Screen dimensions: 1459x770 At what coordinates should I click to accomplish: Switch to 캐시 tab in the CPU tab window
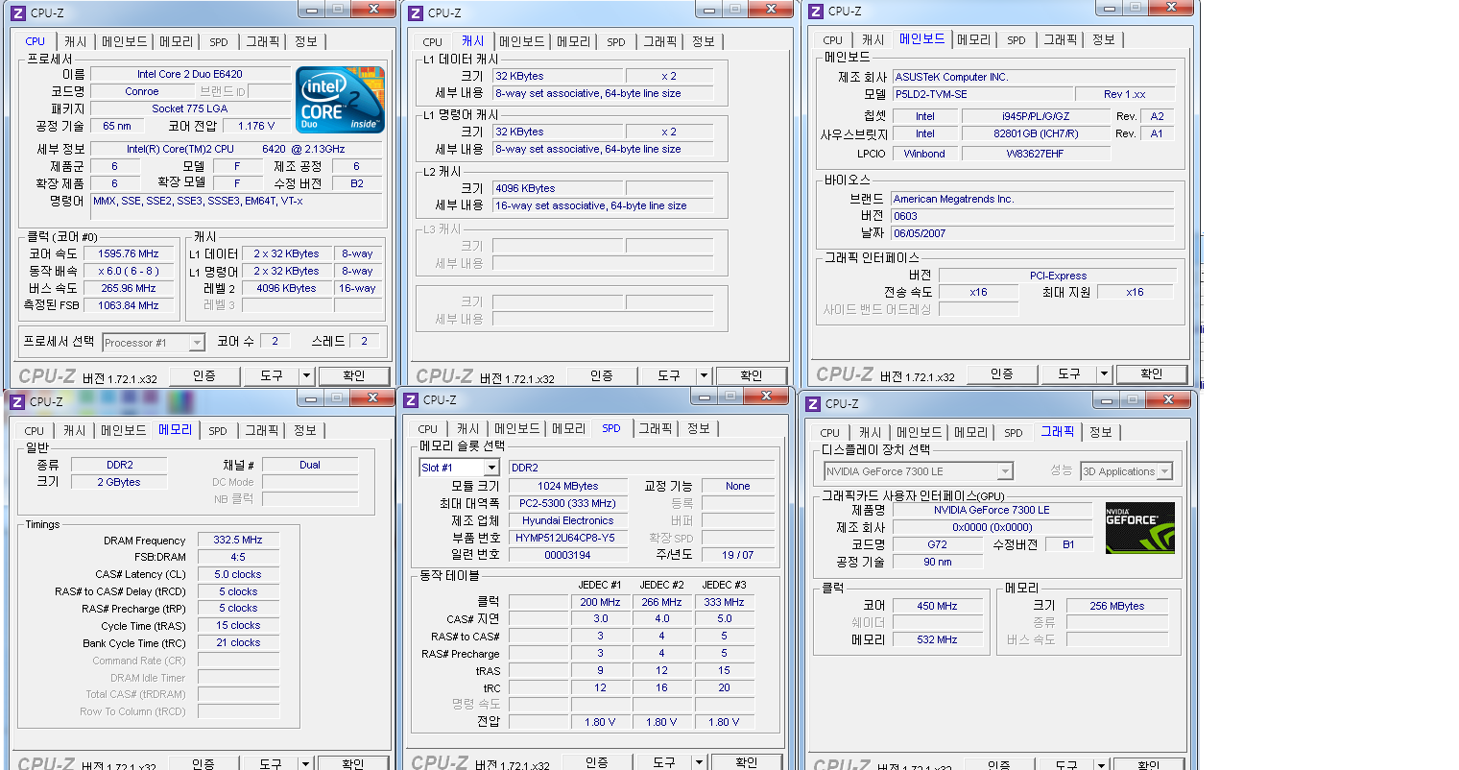[75, 42]
